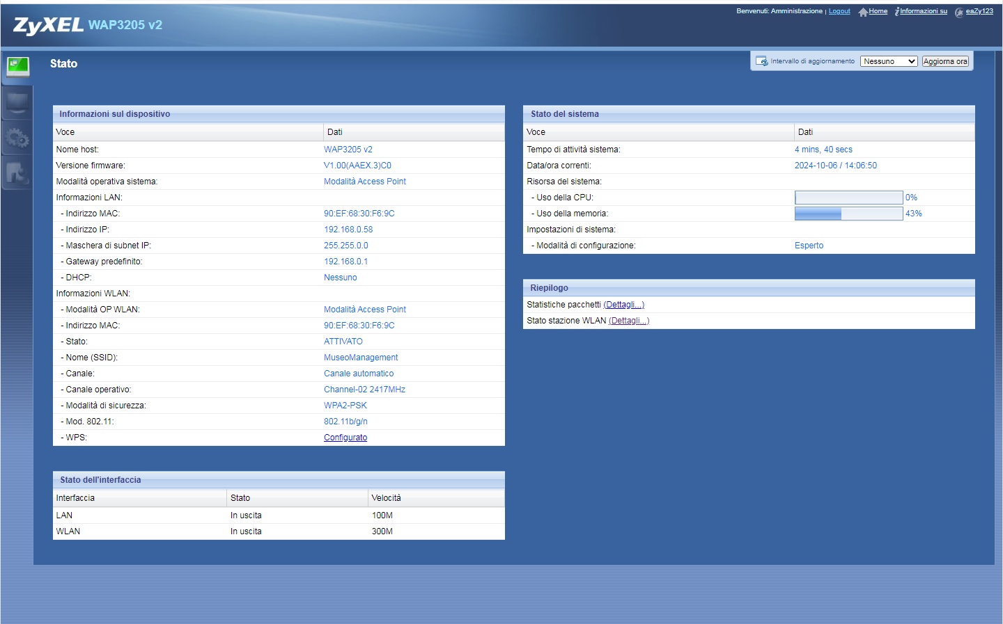Click the LAN speed 100M
The image size is (1003, 624).
pyautogui.click(x=382, y=515)
